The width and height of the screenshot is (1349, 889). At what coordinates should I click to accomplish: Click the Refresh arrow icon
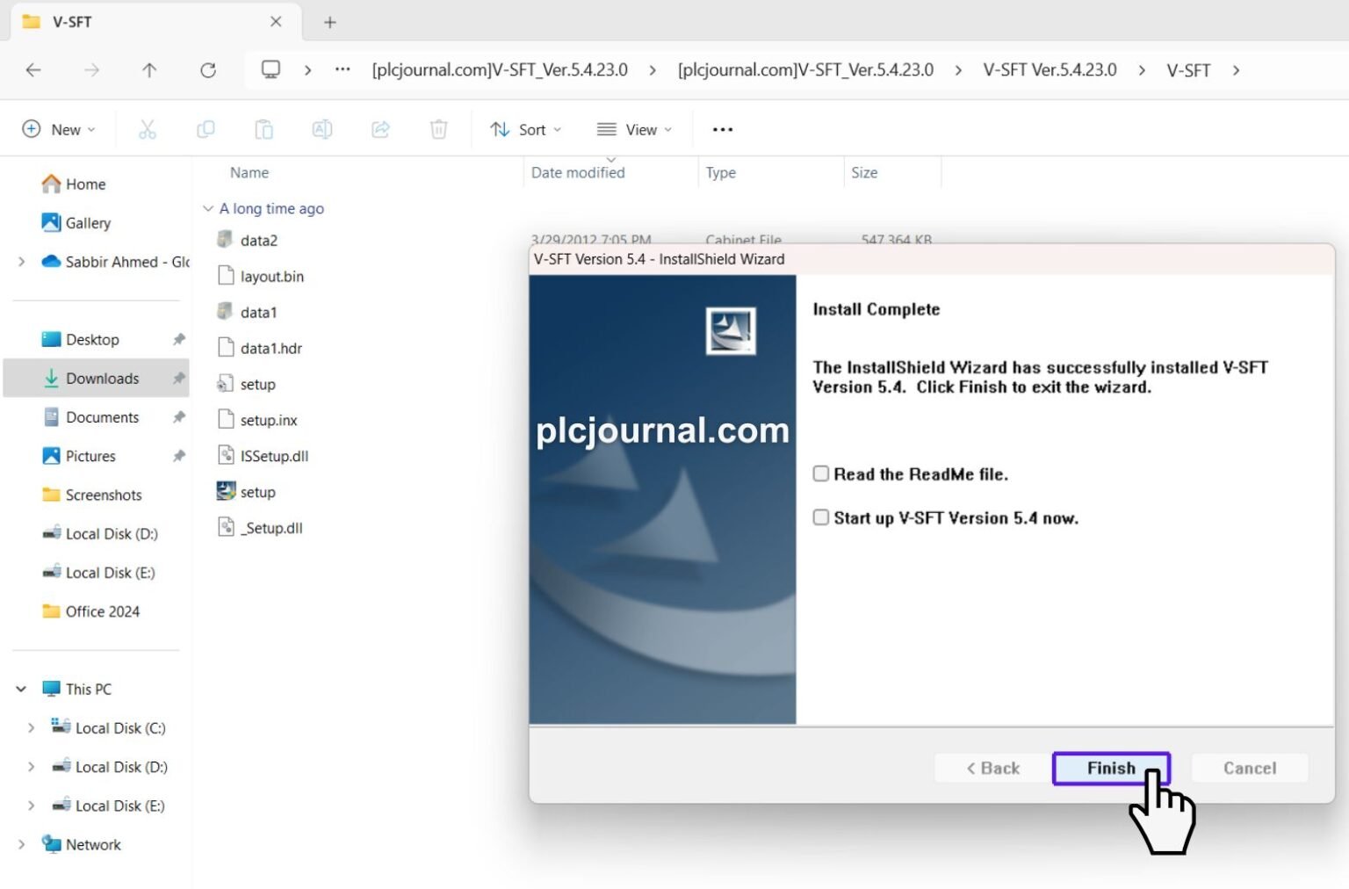(x=208, y=70)
